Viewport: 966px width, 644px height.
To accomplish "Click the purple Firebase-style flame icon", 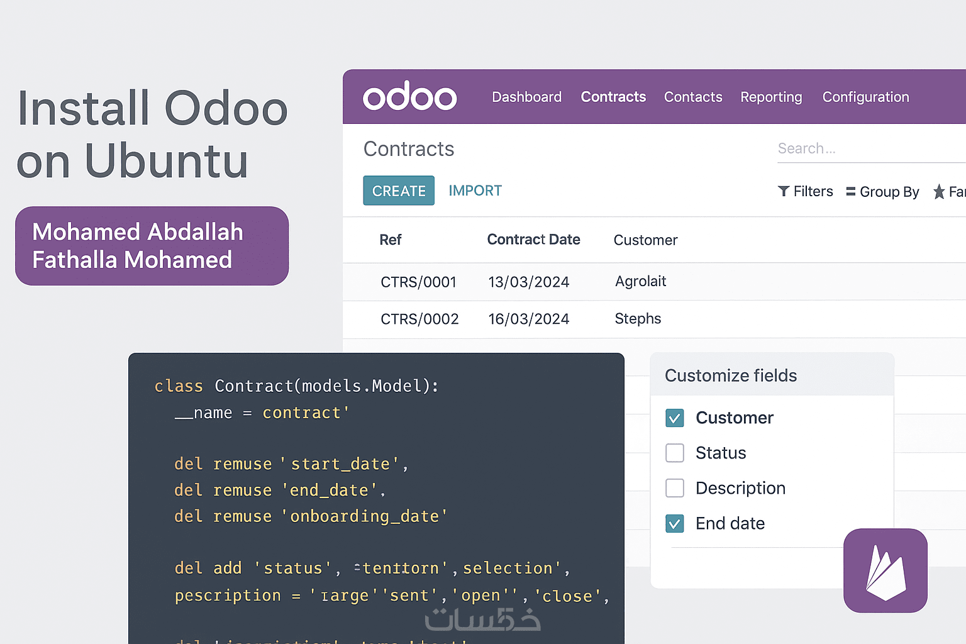I will point(885,570).
